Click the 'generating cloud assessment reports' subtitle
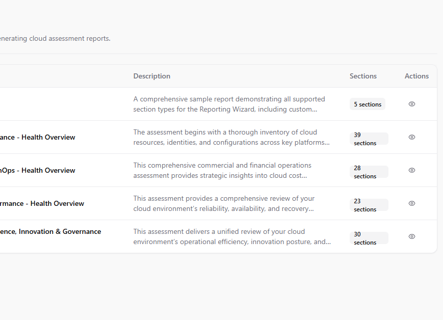443x320 pixels. (x=55, y=38)
